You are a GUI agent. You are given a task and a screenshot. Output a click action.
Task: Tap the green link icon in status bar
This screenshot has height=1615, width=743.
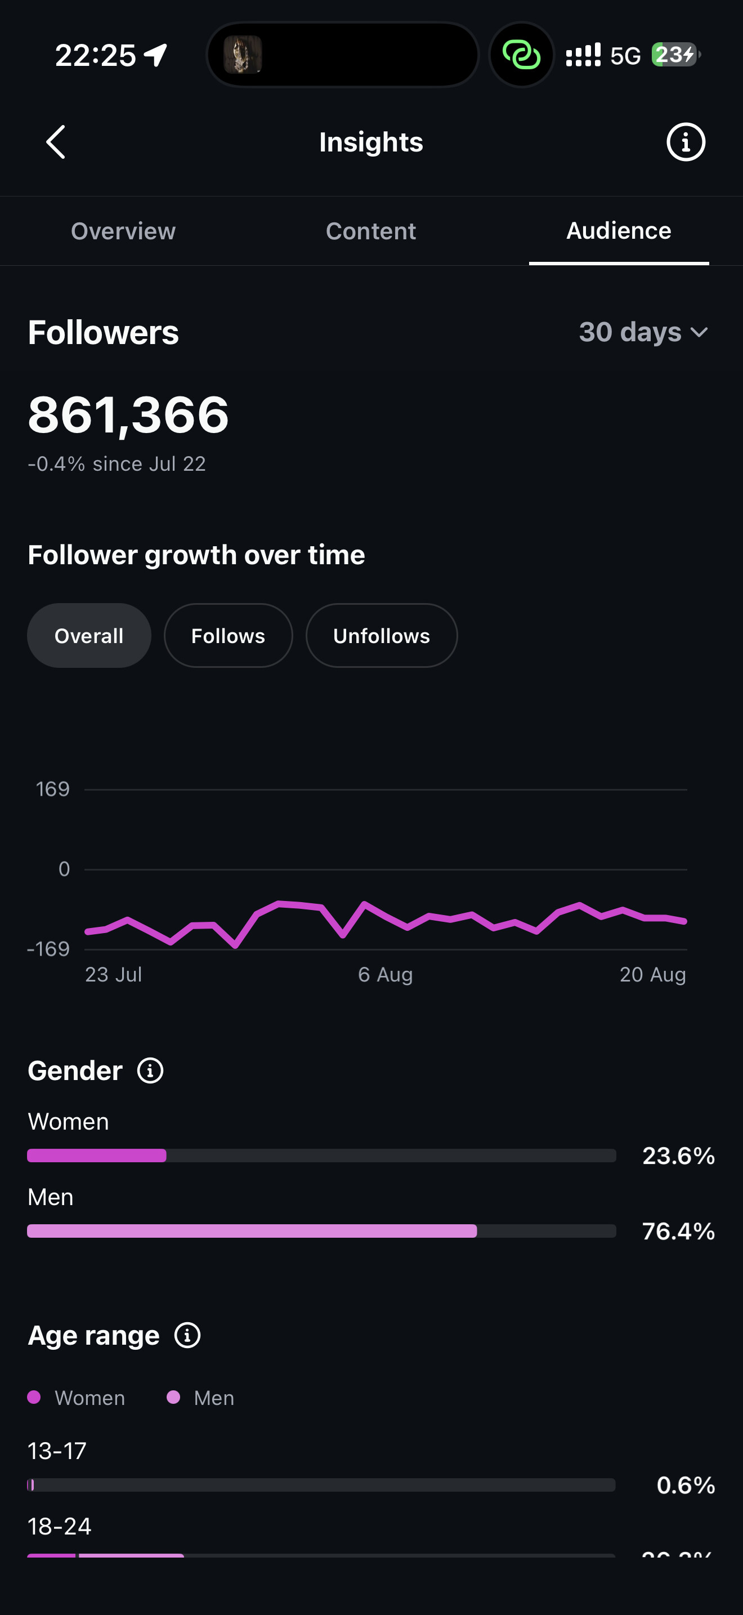tap(521, 55)
